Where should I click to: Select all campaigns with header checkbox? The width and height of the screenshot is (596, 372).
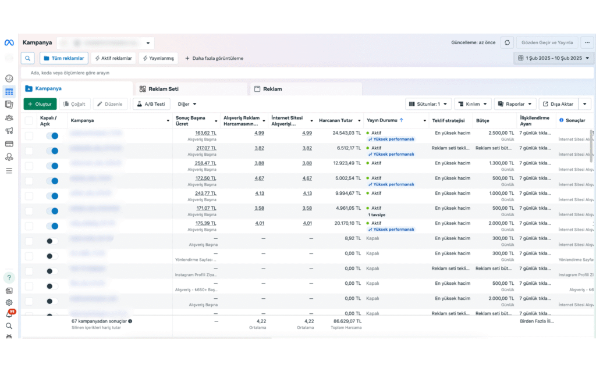[x=29, y=120]
